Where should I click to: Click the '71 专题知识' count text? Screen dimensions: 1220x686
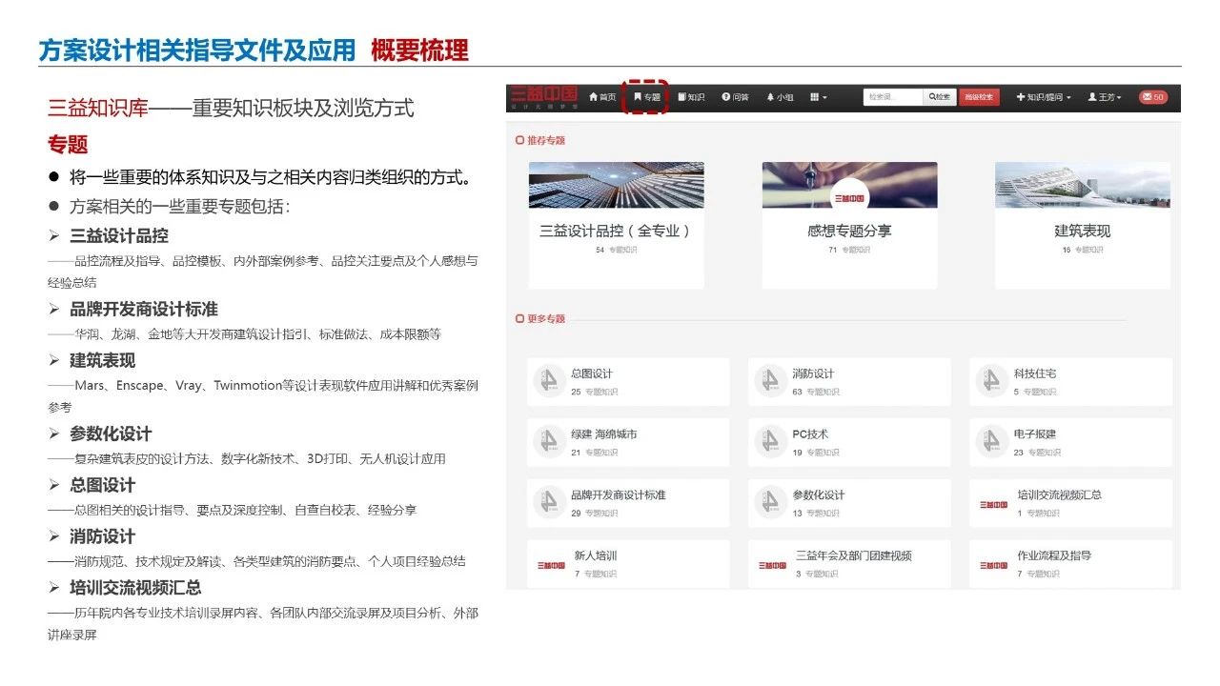pos(849,251)
